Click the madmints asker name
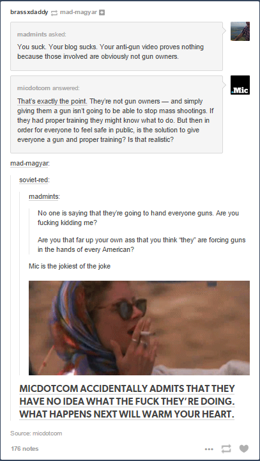 point(32,35)
